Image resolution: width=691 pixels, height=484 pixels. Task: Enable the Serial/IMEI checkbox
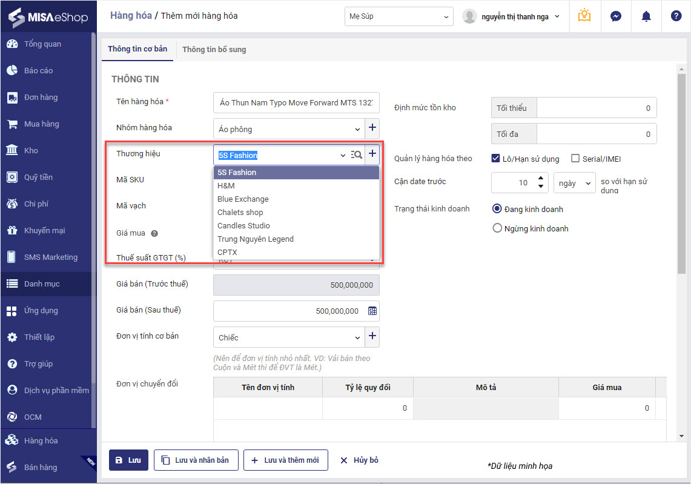pos(575,159)
